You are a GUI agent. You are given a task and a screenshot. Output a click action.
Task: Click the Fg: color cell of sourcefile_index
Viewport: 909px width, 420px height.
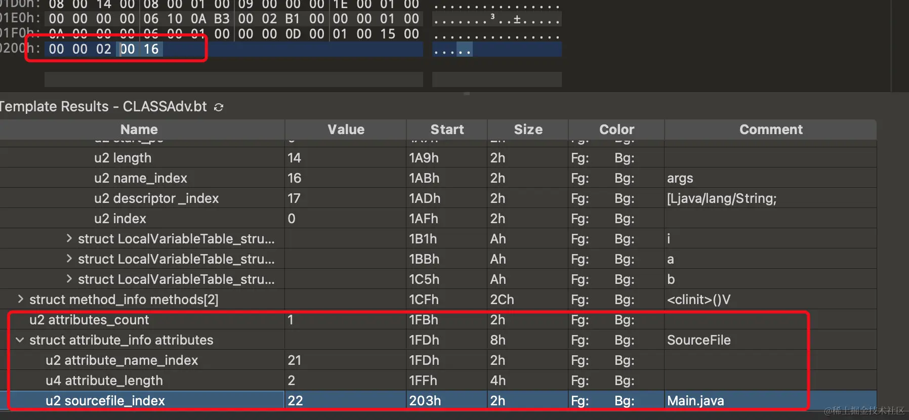tap(580, 401)
